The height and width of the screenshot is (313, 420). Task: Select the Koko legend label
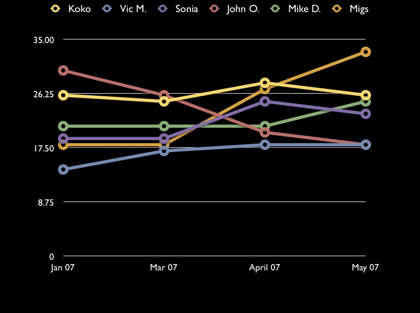point(80,9)
